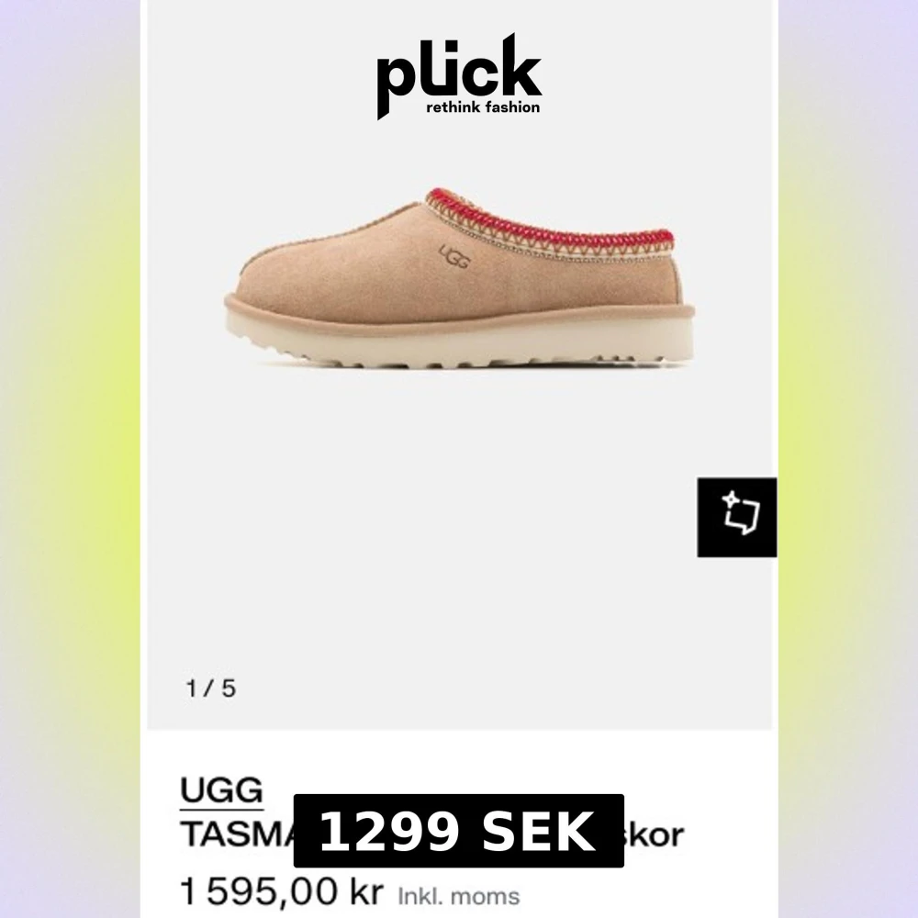Viewport: 918px width, 918px height.
Task: Tap the black sparkle similar-items icon
Action: tap(736, 517)
